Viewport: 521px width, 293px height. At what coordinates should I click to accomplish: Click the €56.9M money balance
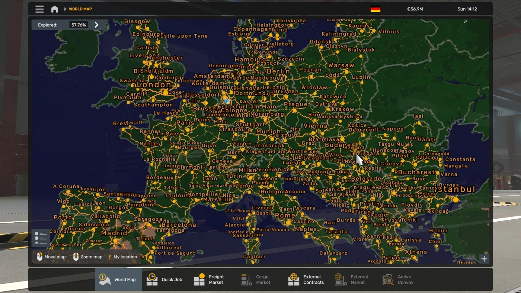(415, 9)
